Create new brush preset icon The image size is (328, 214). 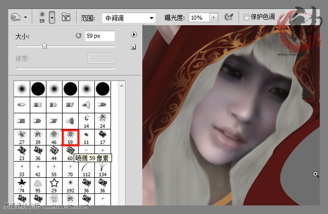[133, 47]
